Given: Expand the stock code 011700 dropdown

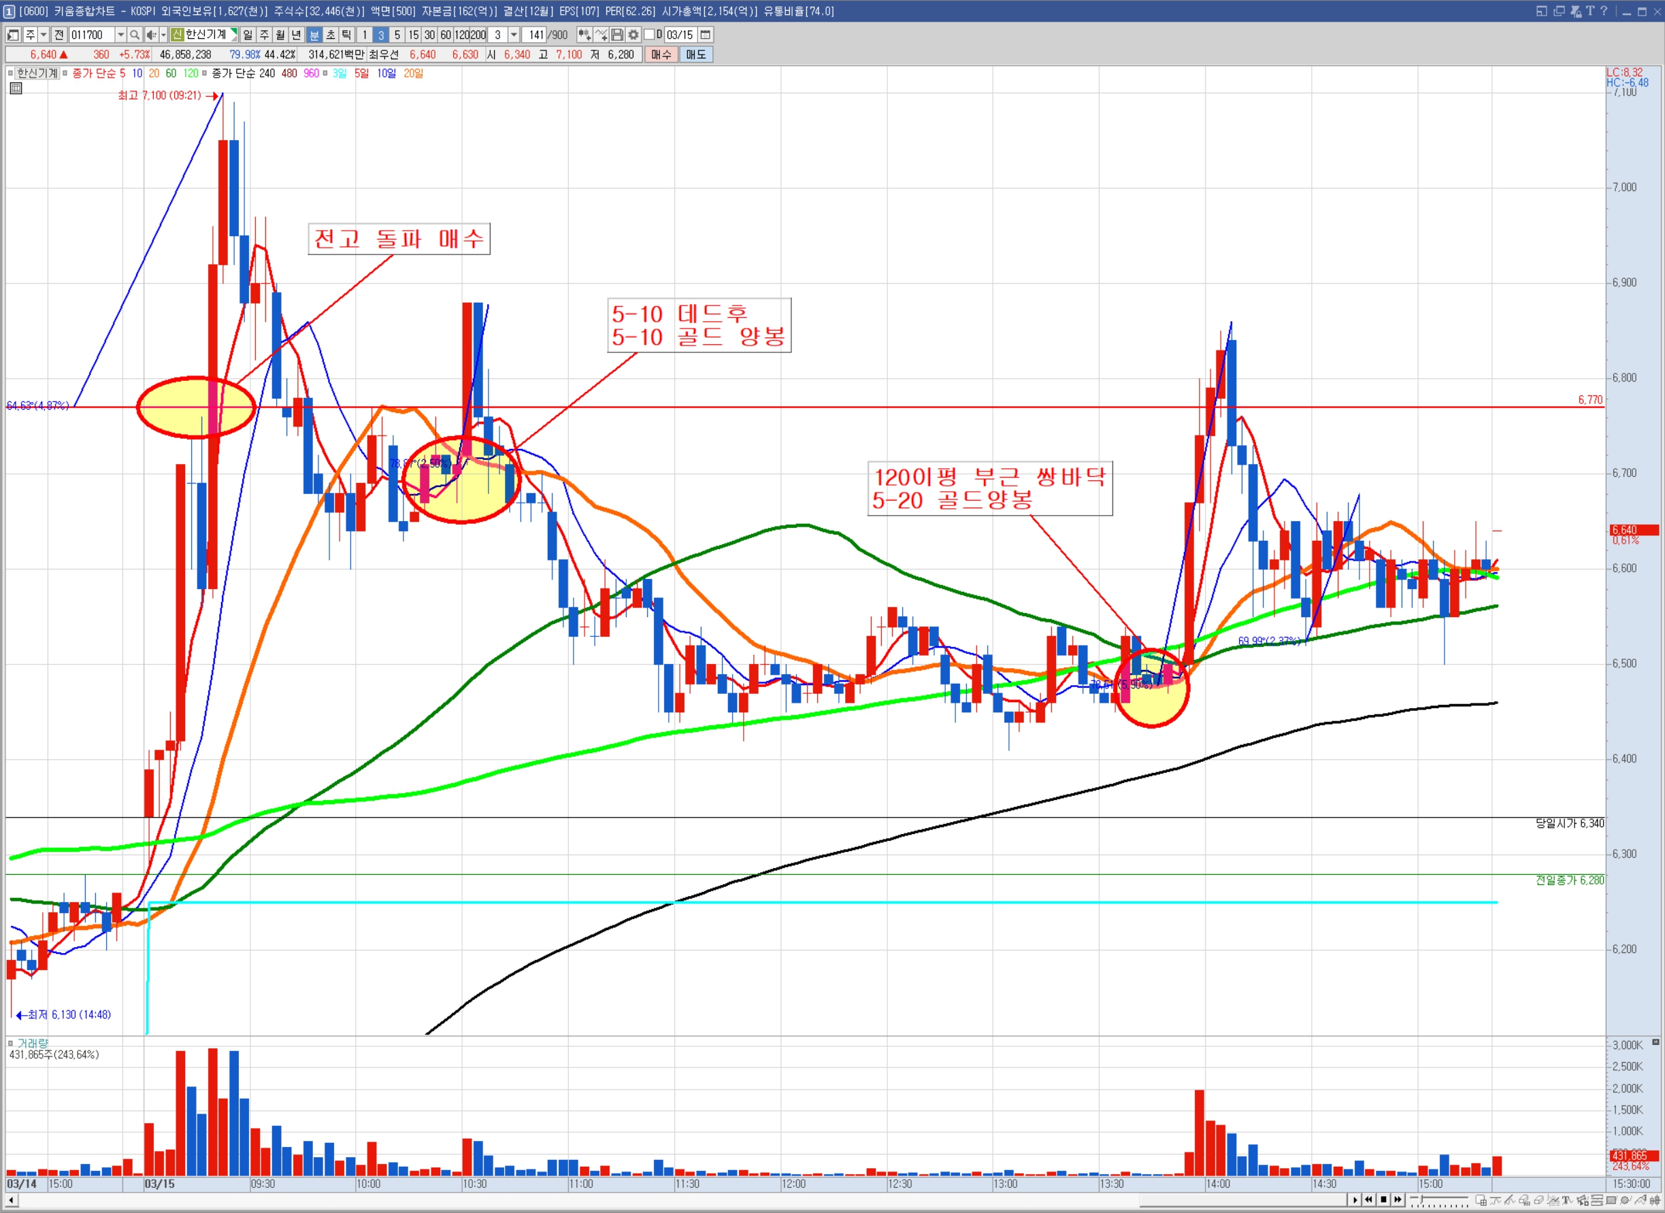Looking at the screenshot, I should 120,35.
